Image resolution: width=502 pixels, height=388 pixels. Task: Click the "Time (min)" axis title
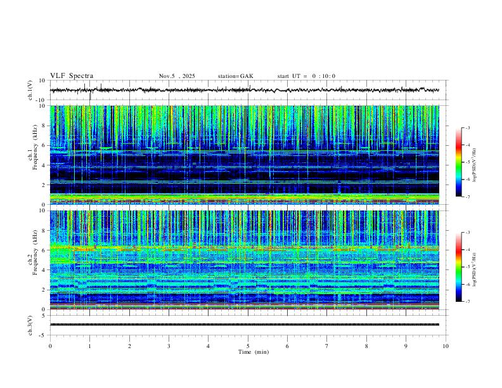[x=254, y=352]
